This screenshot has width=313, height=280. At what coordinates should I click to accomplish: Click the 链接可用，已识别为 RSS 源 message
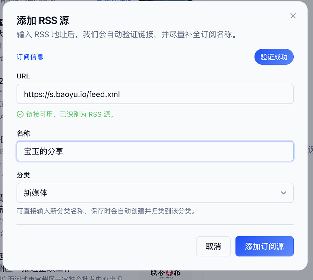coord(70,114)
